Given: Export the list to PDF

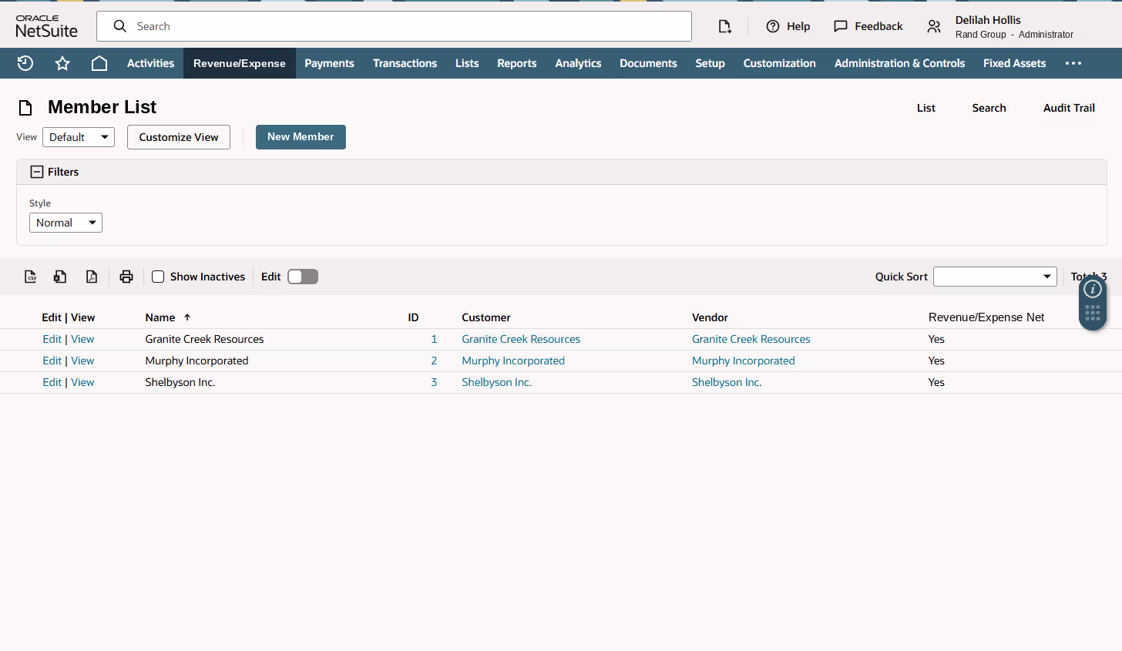Looking at the screenshot, I should (92, 277).
